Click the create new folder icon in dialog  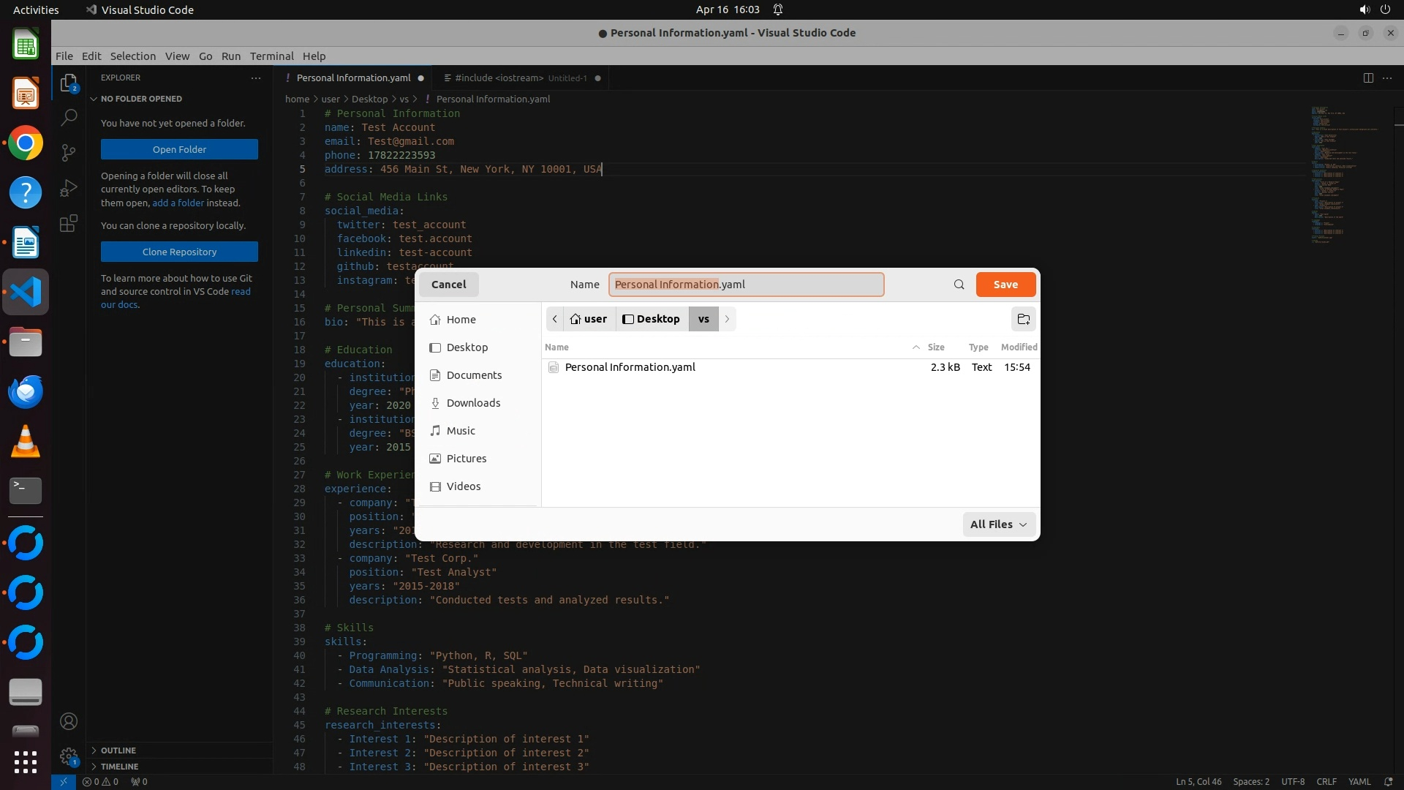tap(1024, 319)
